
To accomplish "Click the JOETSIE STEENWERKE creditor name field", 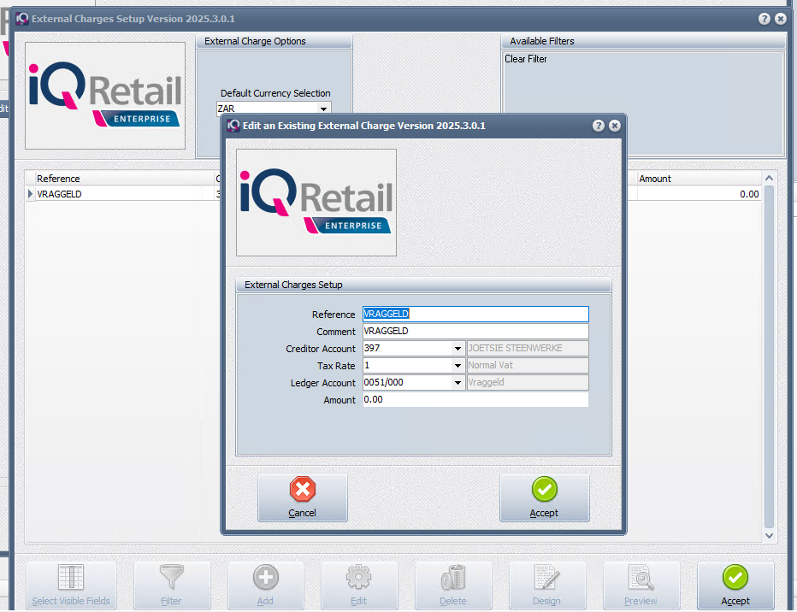I will [528, 349].
